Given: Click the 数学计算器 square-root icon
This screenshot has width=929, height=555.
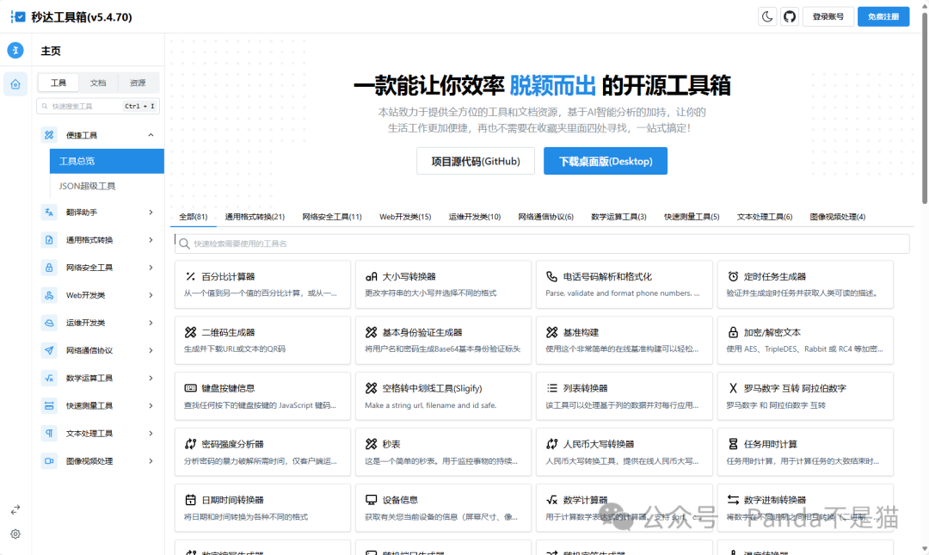Looking at the screenshot, I should pyautogui.click(x=551, y=500).
